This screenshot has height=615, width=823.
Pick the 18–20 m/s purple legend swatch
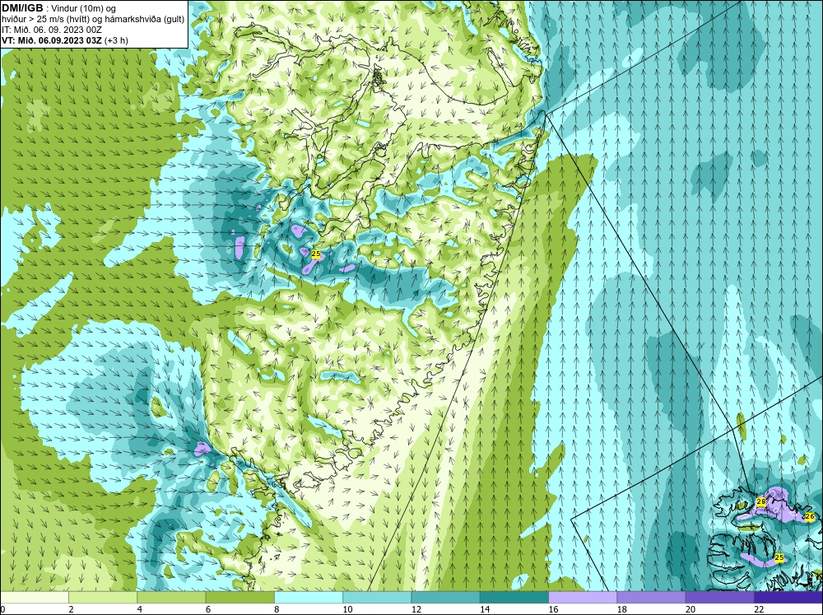[x=651, y=597]
